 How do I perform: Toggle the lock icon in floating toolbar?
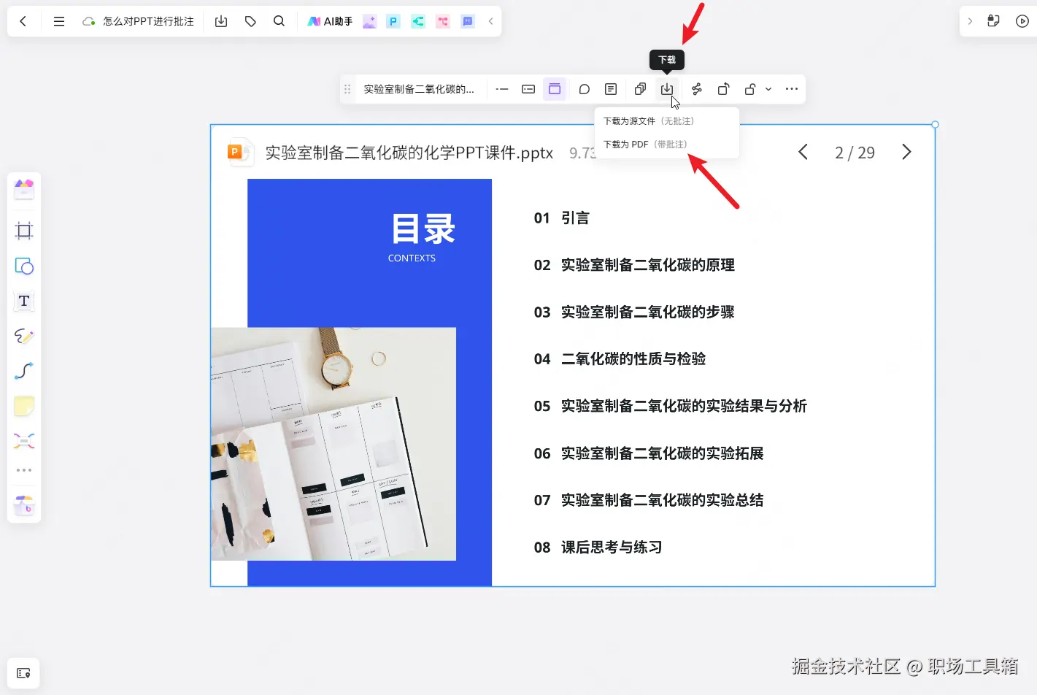pos(749,89)
